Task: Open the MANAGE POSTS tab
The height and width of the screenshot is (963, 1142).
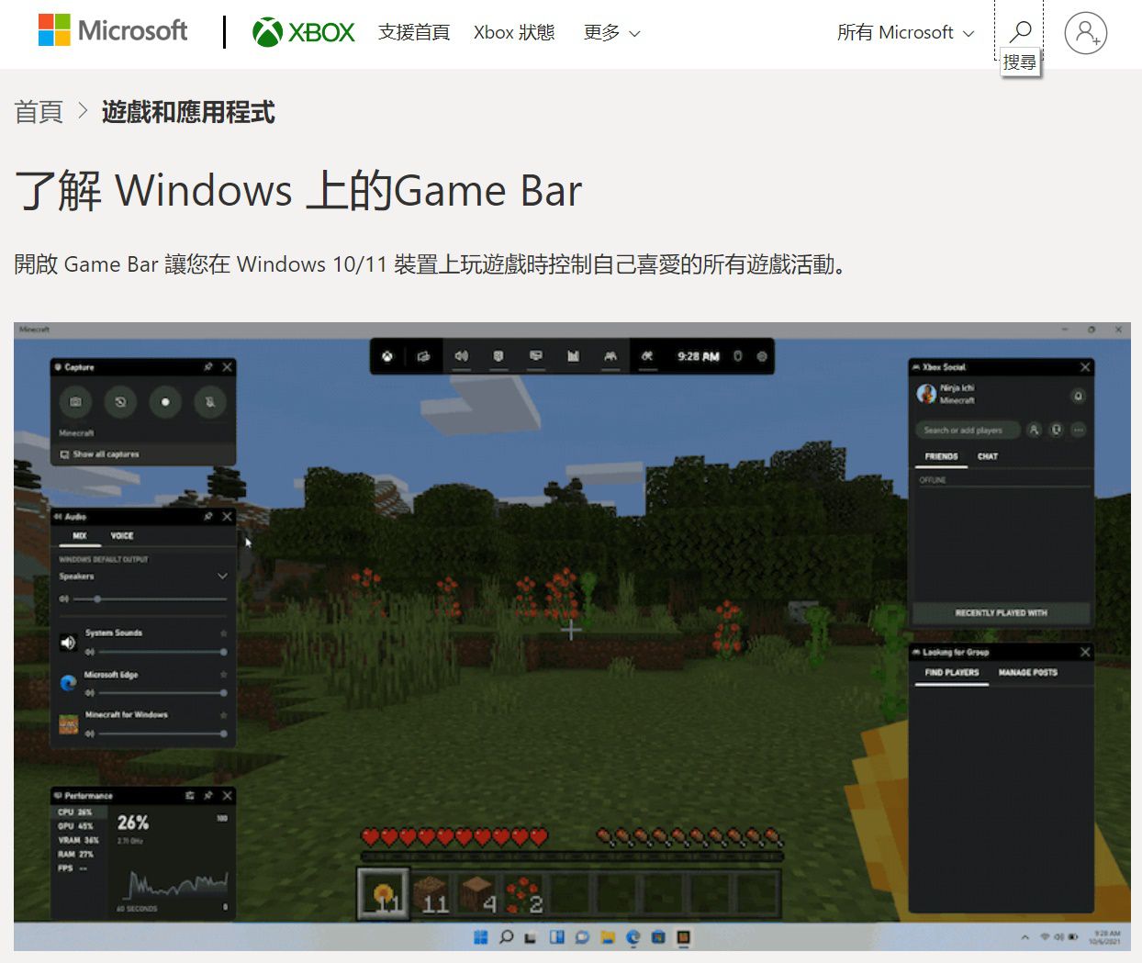Action: pyautogui.click(x=1028, y=673)
